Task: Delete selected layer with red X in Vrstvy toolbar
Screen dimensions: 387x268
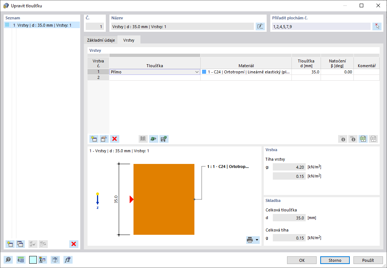Action: [x=115, y=139]
